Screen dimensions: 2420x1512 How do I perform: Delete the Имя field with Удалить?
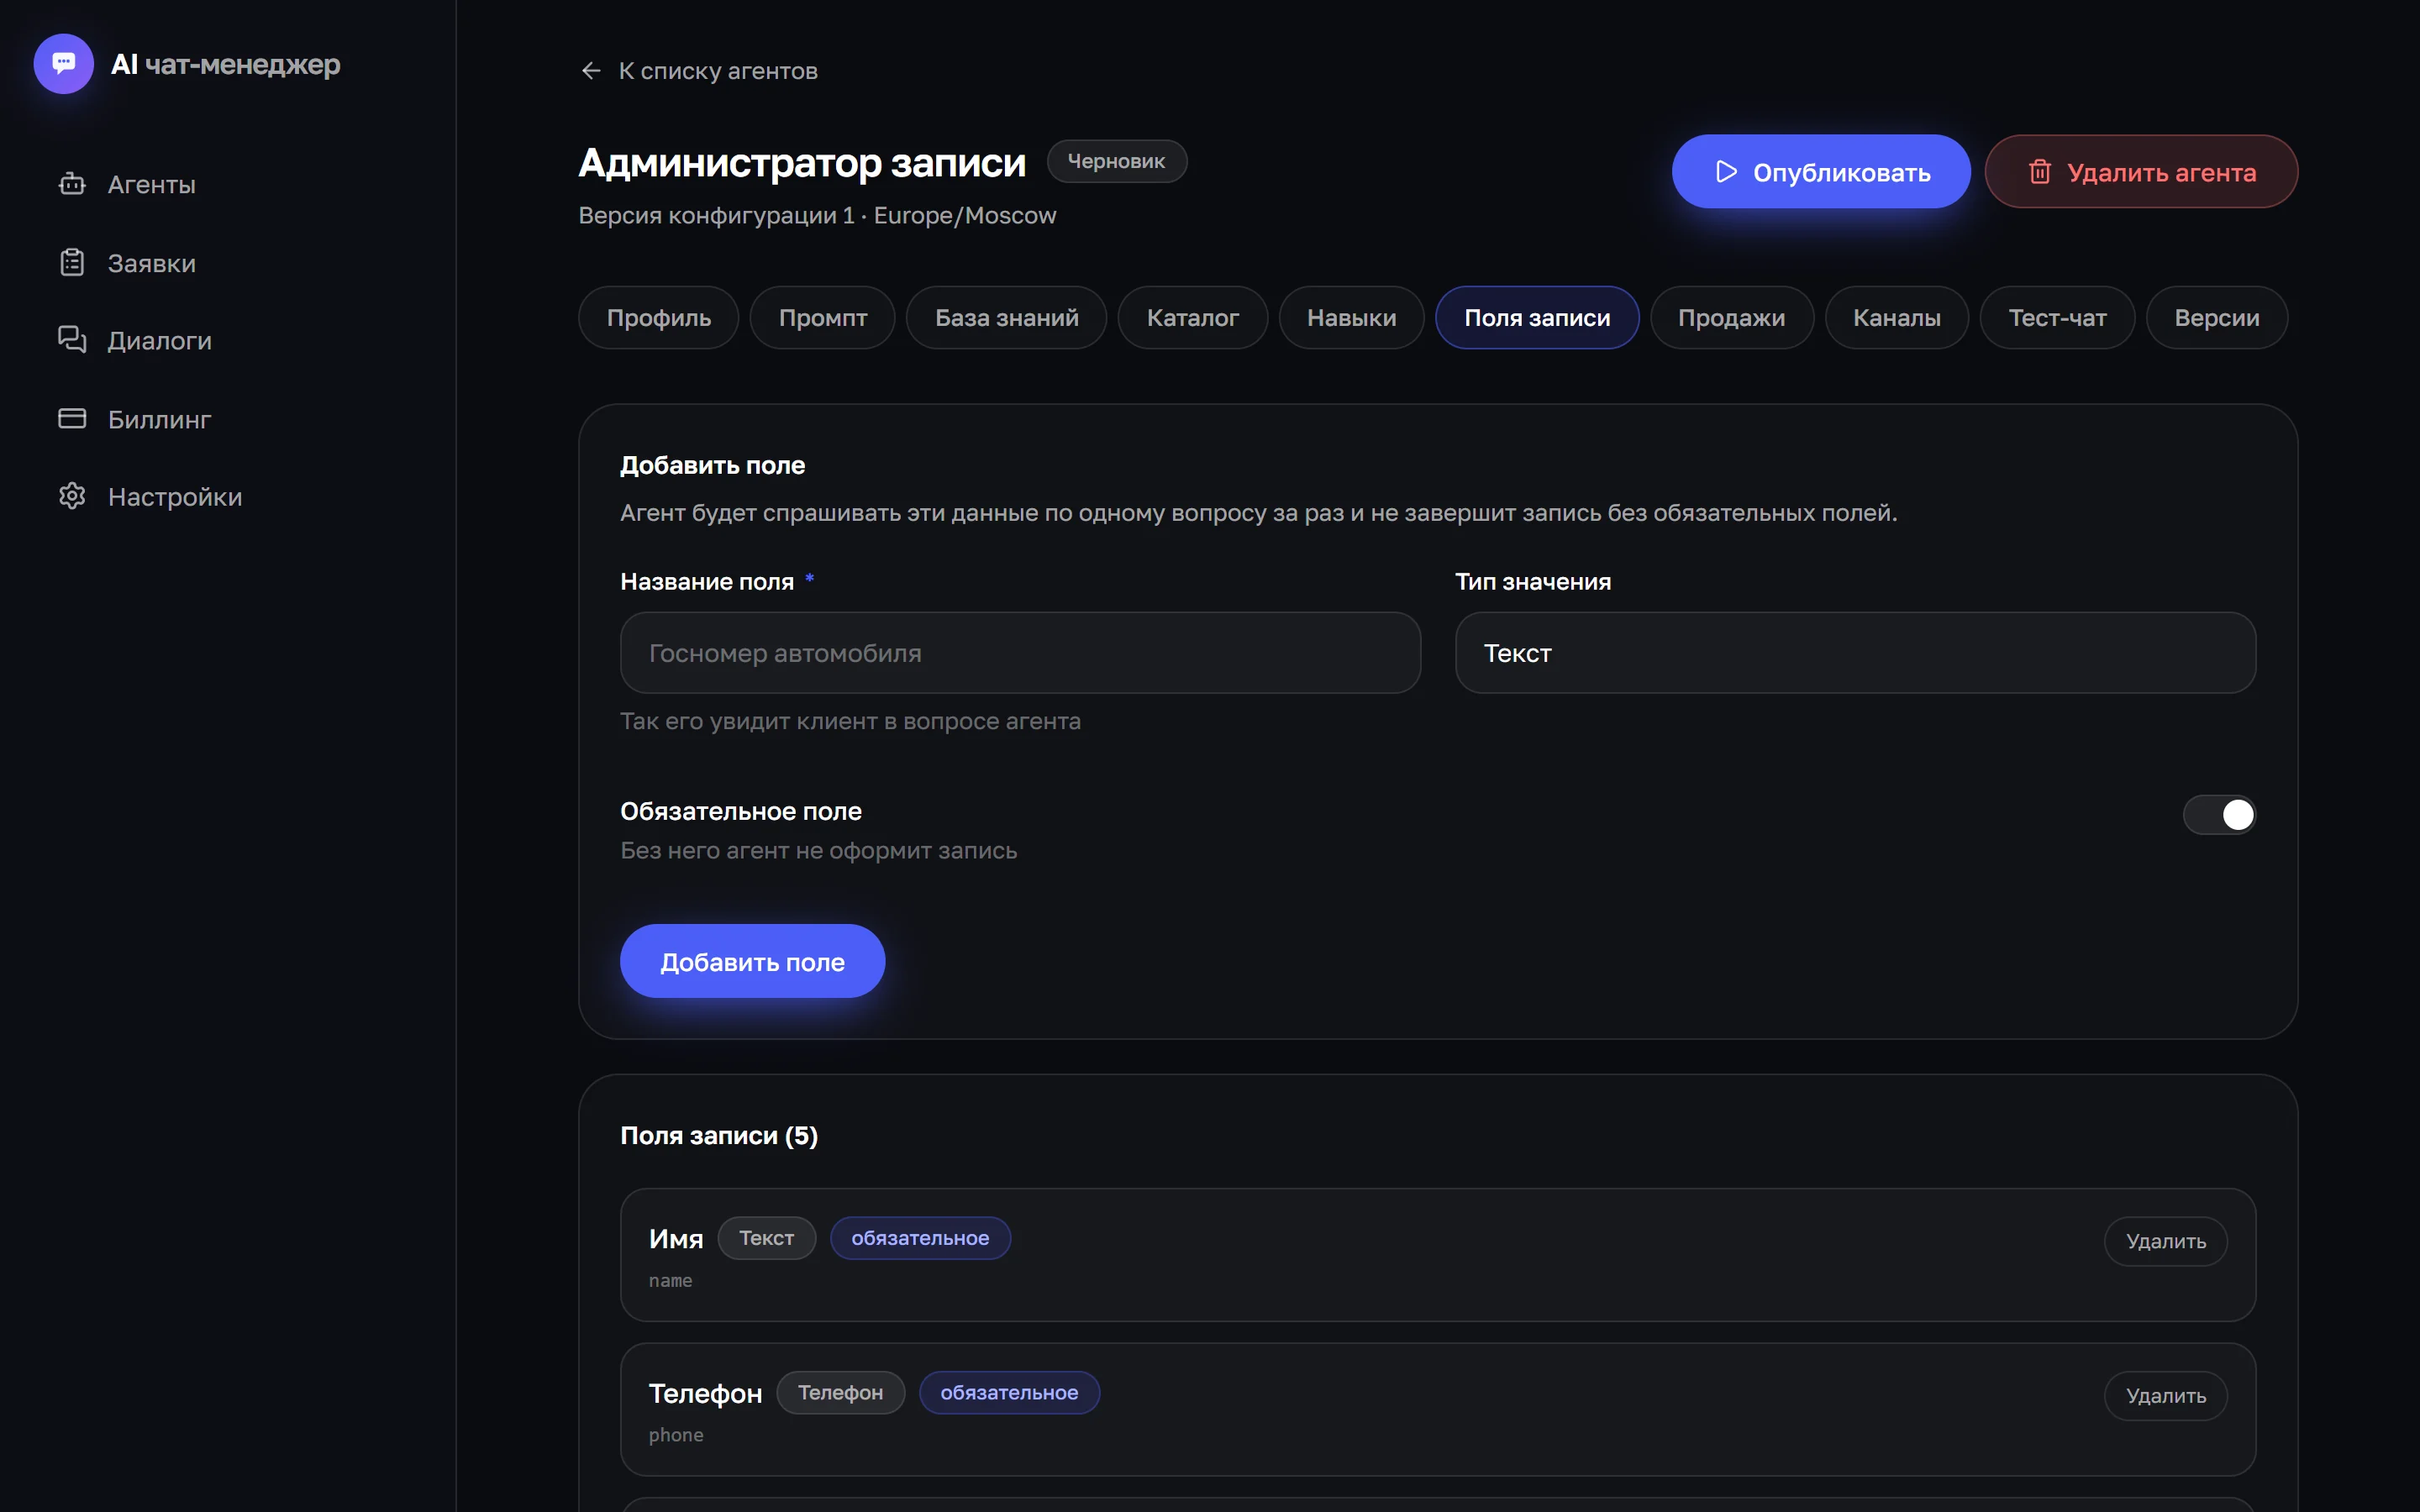(2166, 1242)
